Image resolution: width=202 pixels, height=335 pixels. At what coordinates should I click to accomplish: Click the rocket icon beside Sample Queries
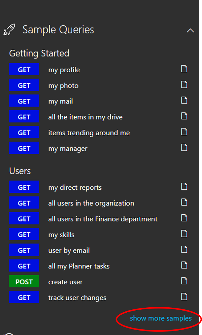pos(9,29)
